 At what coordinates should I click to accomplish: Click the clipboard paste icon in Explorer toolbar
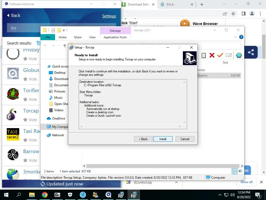click(204, 55)
